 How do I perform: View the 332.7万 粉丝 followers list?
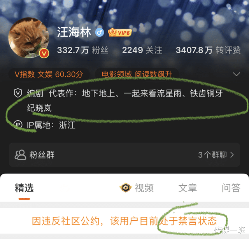click(x=83, y=50)
